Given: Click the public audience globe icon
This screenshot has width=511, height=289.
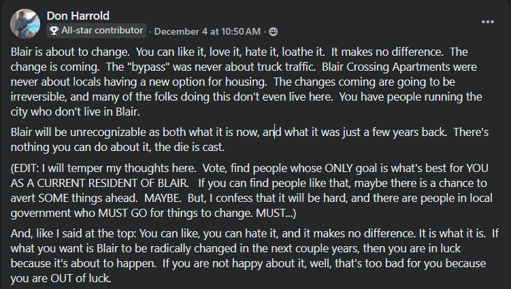Looking at the screenshot, I should (274, 31).
